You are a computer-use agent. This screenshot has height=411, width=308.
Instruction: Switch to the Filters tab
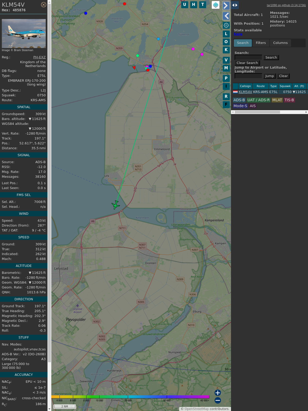pos(261,43)
